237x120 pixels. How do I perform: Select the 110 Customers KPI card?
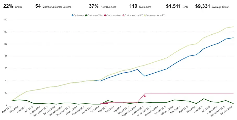tap(140, 7)
